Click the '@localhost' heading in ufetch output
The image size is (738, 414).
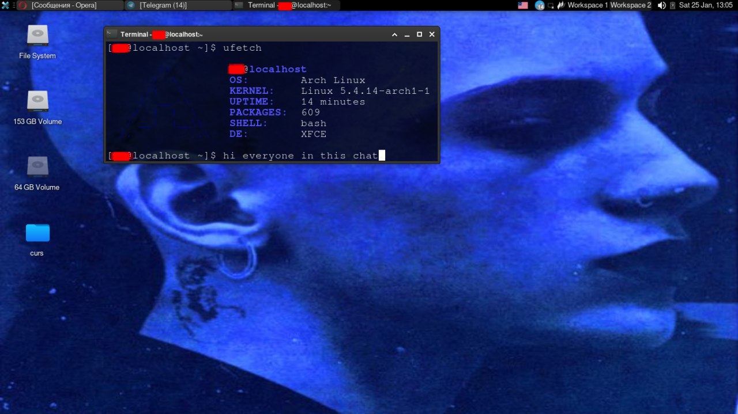pyautogui.click(x=274, y=69)
